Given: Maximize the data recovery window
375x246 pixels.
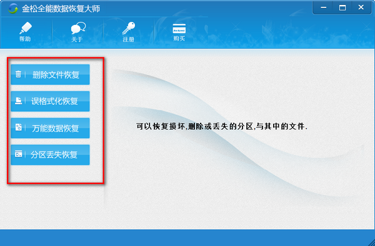Looking at the screenshot, I should click(342, 7).
